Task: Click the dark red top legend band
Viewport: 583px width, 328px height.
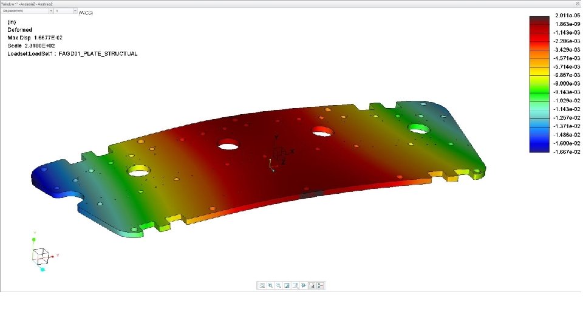Action: (539, 20)
